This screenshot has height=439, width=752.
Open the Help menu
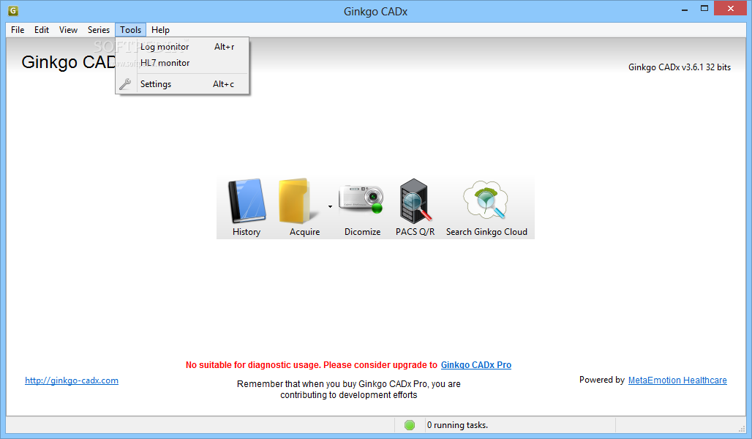click(x=160, y=30)
